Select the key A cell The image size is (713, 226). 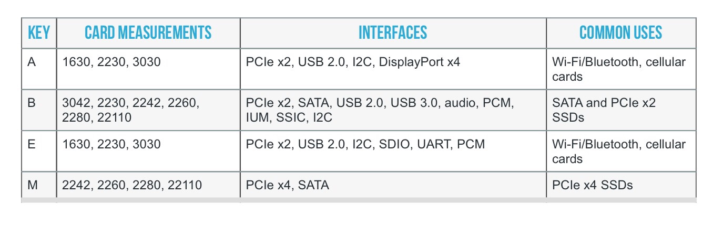coord(39,69)
